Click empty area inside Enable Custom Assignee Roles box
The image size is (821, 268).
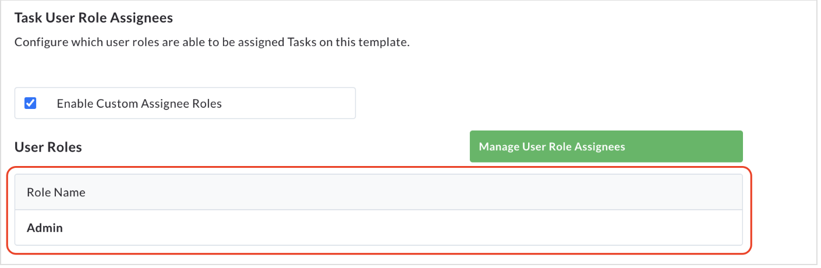pos(288,104)
